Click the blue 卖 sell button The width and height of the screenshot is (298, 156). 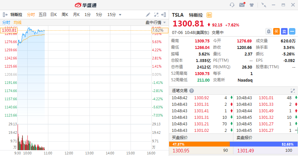click(284, 31)
